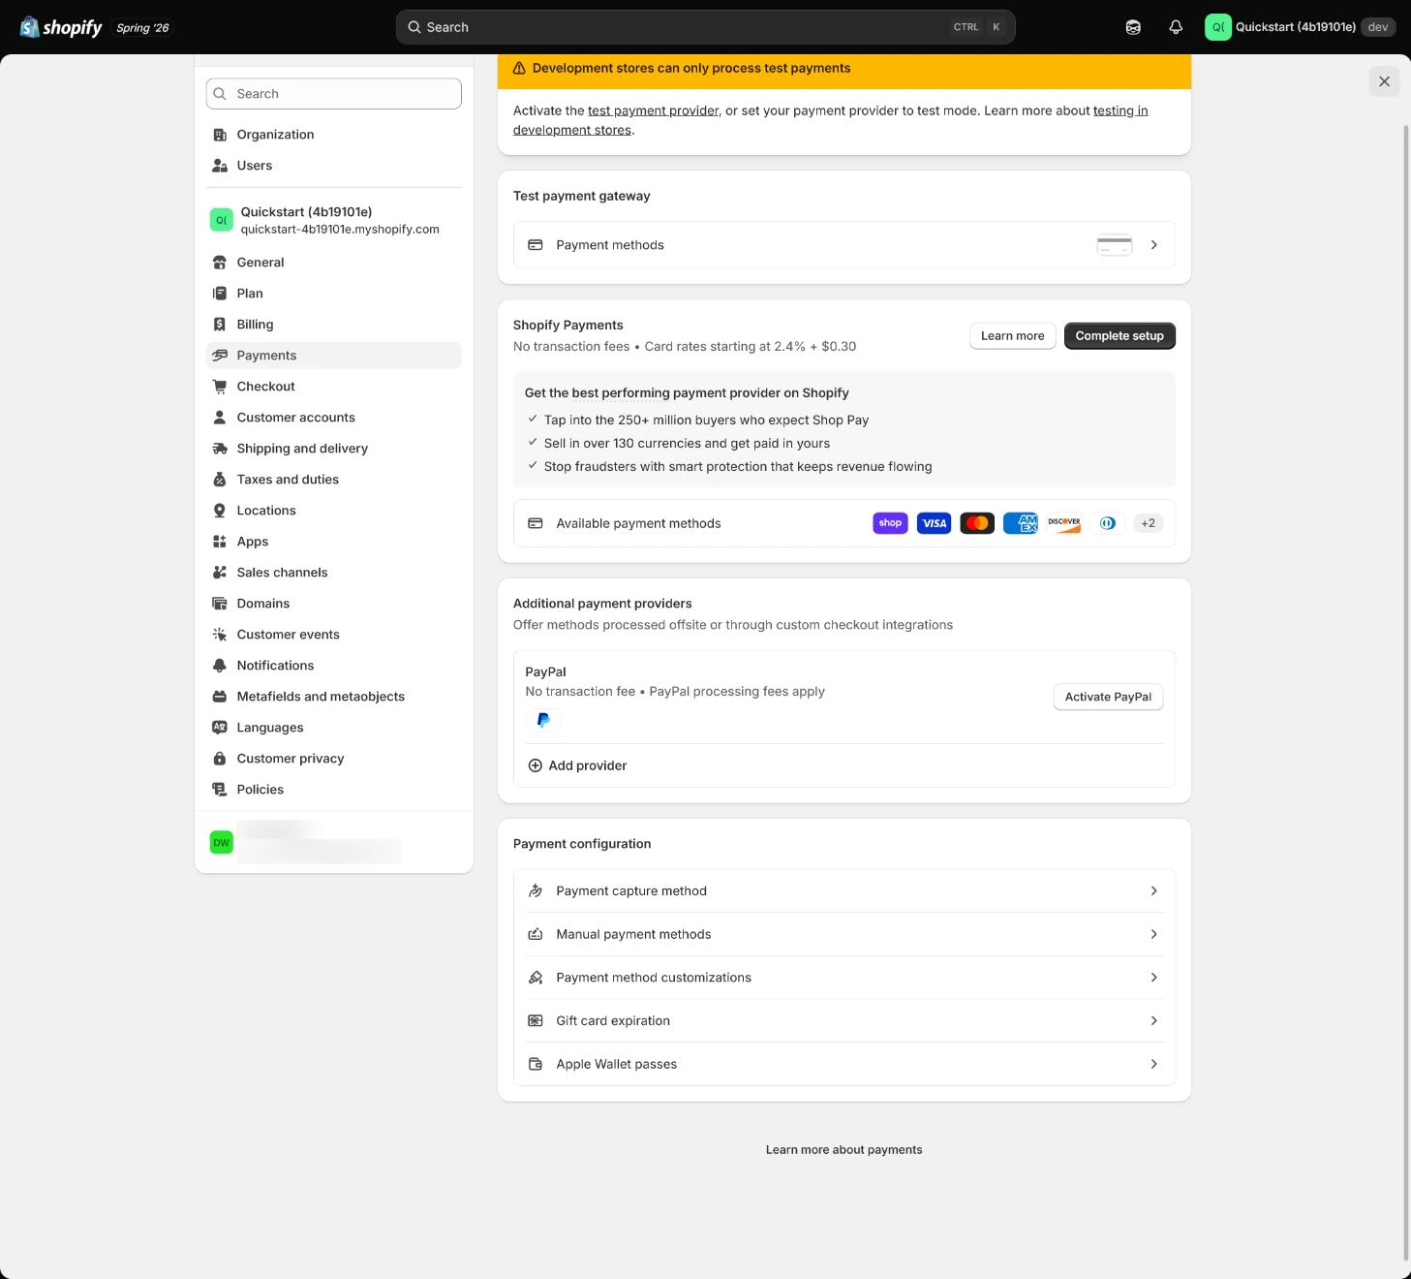Open Customer events settings
This screenshot has width=1411, height=1279.
tap(334, 635)
